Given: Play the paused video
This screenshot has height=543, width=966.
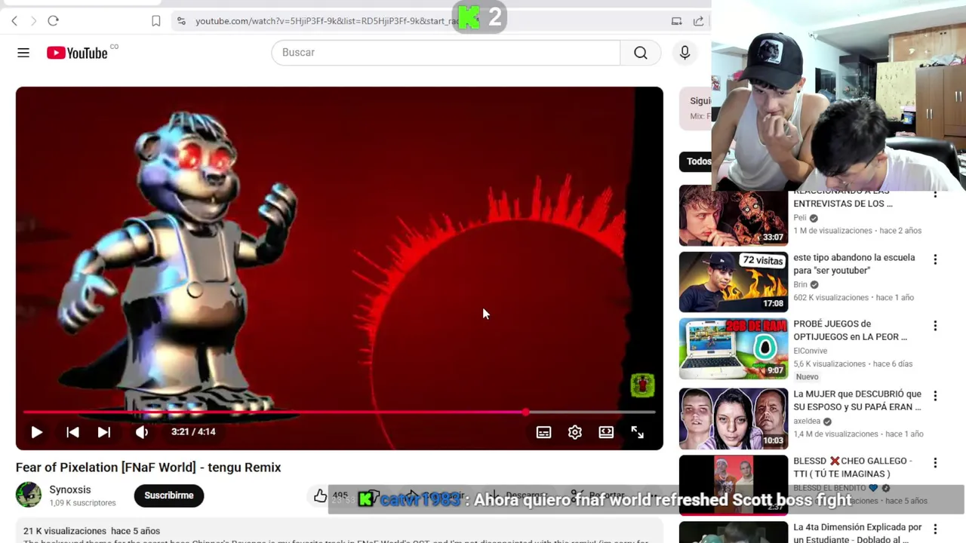Looking at the screenshot, I should pos(36,432).
